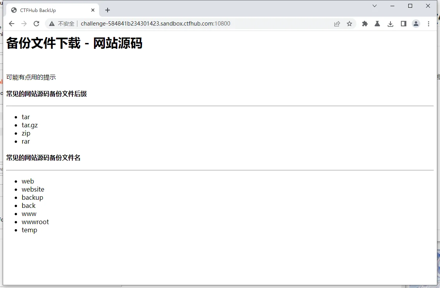This screenshot has width=440, height=288.
Task: Bookmark this page with the star
Action: click(x=349, y=24)
